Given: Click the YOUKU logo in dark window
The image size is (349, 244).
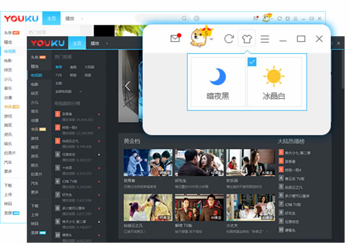Looking at the screenshot, I should pos(48,43).
